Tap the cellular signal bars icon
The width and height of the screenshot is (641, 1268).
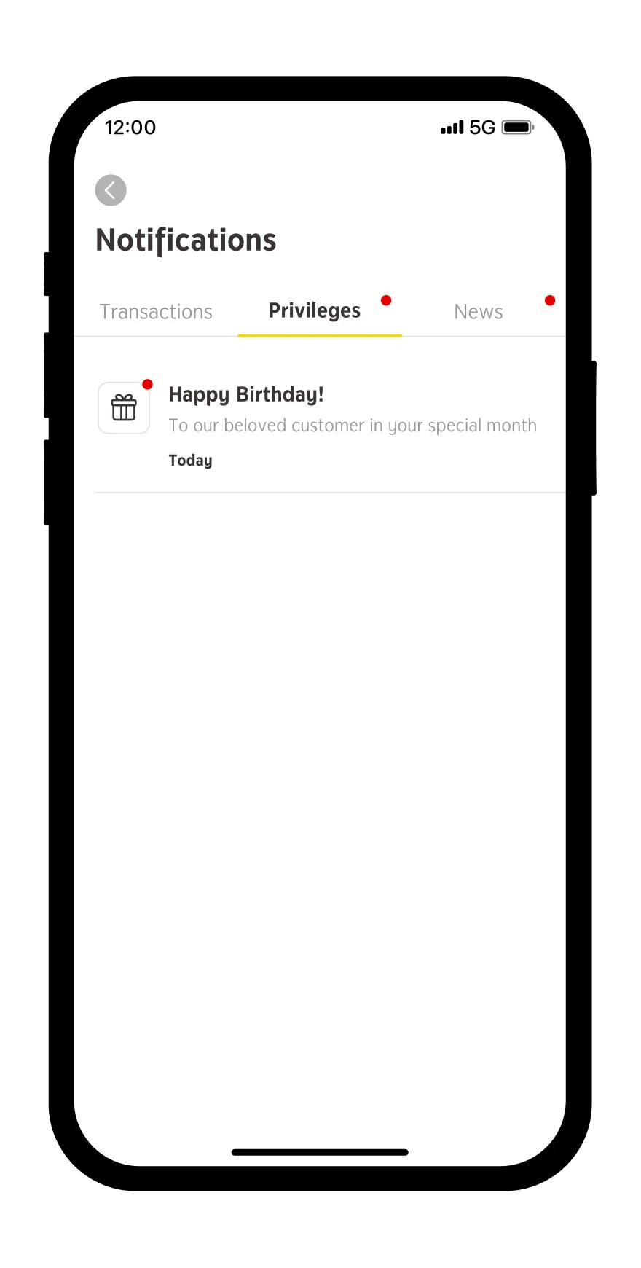click(x=452, y=128)
